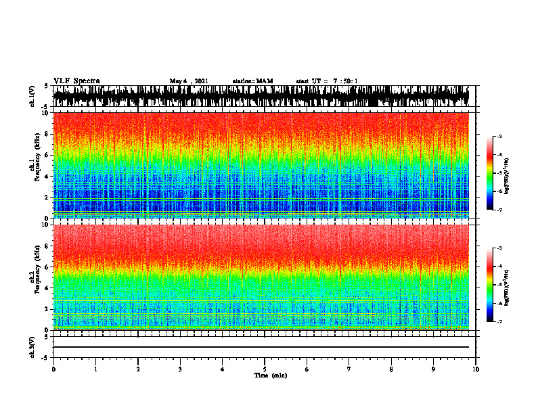Select the 'May 4, 2021' date text
Viewport: 536px width, 414px height.
189,81
